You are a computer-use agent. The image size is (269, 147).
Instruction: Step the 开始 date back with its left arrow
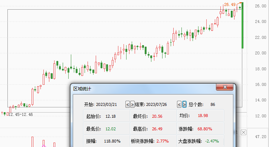128,104
